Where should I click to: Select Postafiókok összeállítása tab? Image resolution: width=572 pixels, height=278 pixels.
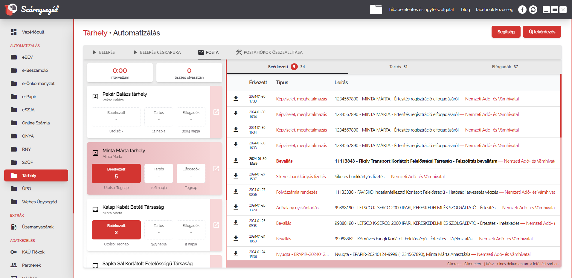click(269, 52)
